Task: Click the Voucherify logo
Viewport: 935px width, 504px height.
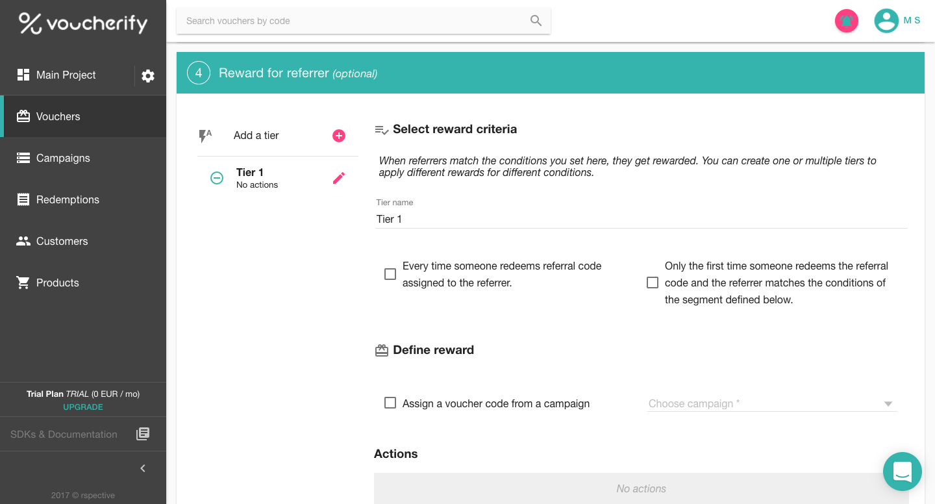Action: [83, 23]
